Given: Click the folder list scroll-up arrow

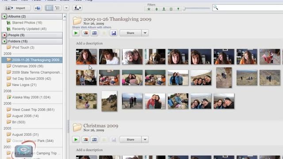Looking at the screenshot, I should click(x=65, y=17).
